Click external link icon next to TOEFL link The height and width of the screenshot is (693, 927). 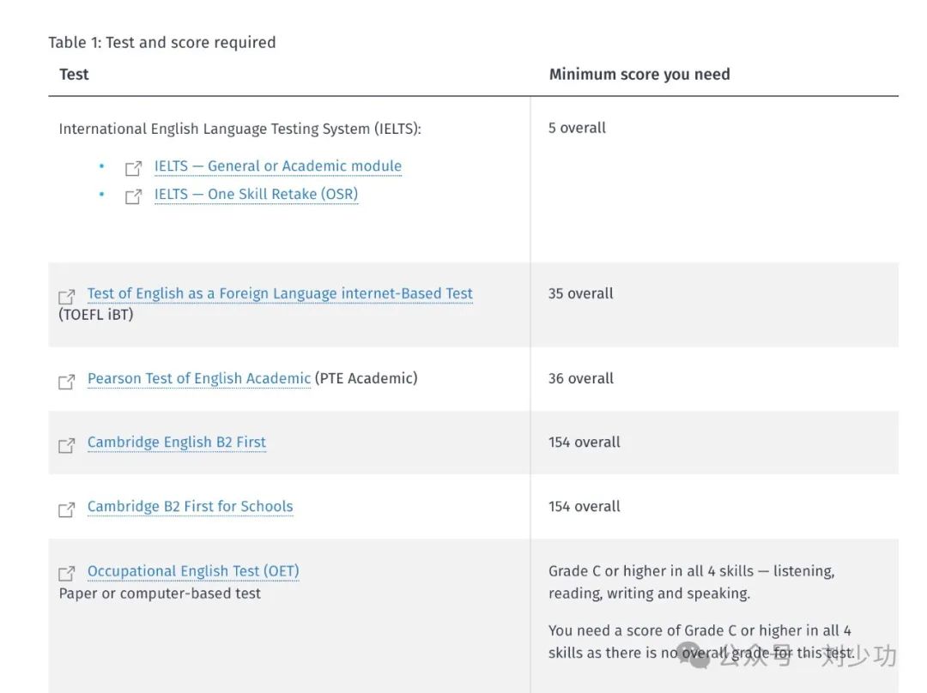point(66,296)
